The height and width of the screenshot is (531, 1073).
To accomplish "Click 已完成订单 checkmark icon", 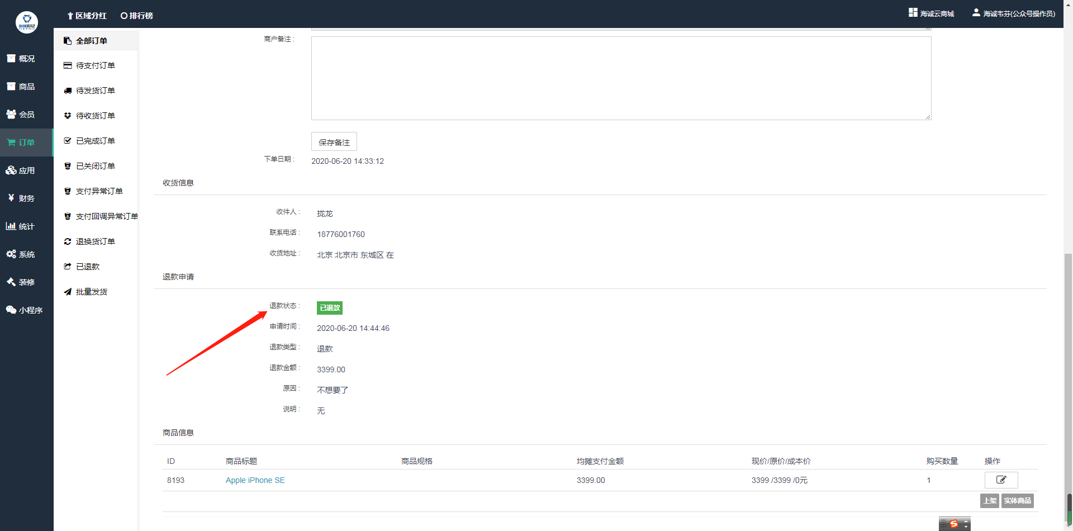I will [68, 141].
